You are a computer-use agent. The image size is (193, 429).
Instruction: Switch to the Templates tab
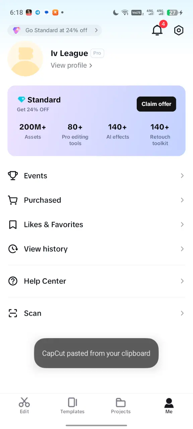point(72,406)
